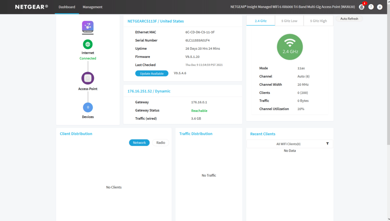Select the 2.4 GHz radio tab

point(261,21)
